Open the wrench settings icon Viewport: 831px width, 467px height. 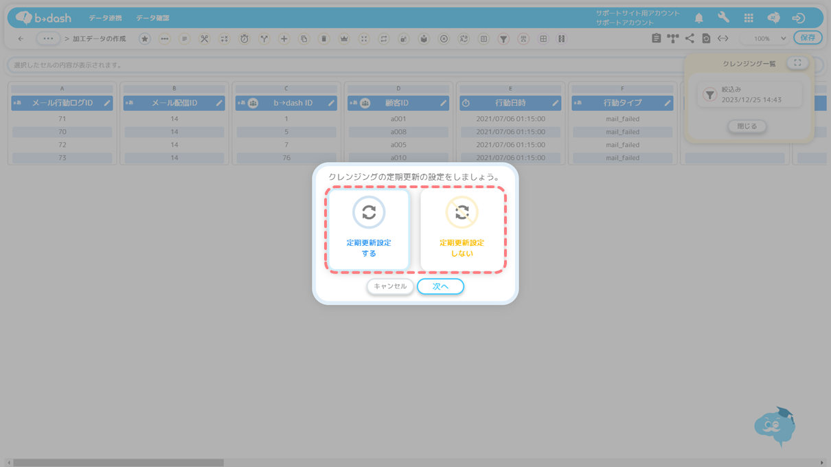click(x=724, y=18)
